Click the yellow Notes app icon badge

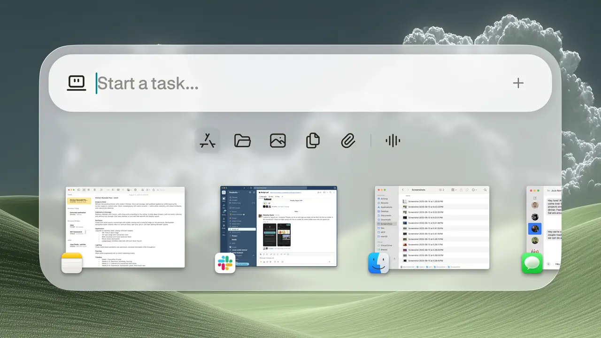tap(72, 263)
